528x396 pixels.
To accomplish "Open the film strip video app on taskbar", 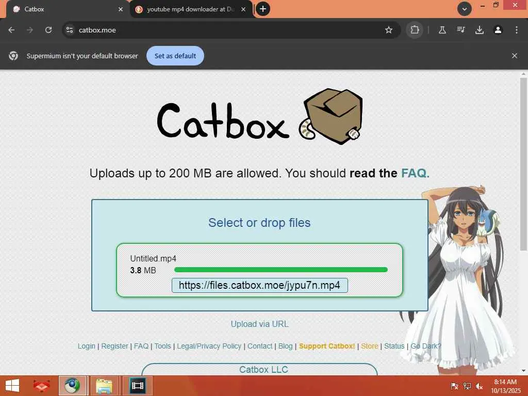I will 137,386.
